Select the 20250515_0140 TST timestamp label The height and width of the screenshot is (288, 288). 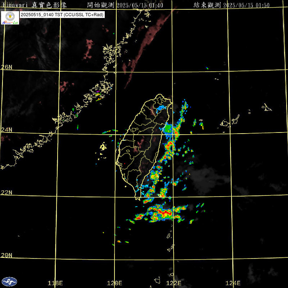[62, 15]
